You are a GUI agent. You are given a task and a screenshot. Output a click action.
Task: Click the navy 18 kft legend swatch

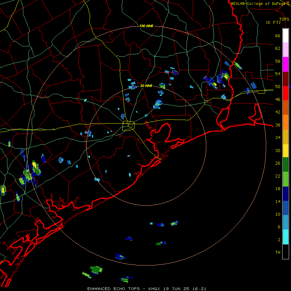click(x=286, y=194)
